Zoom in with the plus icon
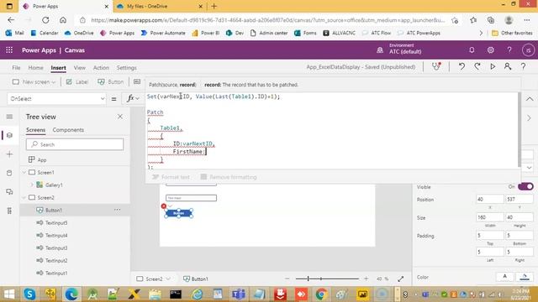Screen dimensions: 538x302 (x=367, y=279)
